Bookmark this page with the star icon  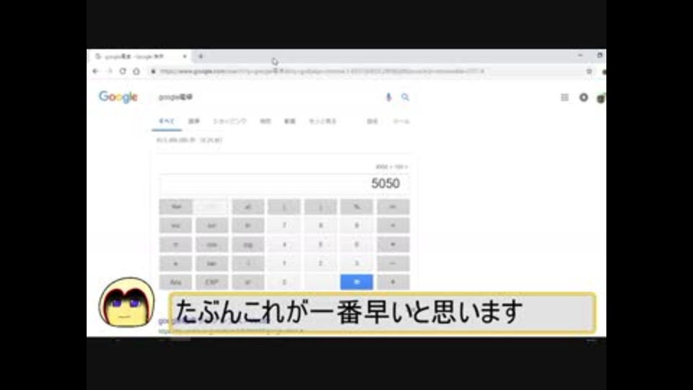pos(589,71)
